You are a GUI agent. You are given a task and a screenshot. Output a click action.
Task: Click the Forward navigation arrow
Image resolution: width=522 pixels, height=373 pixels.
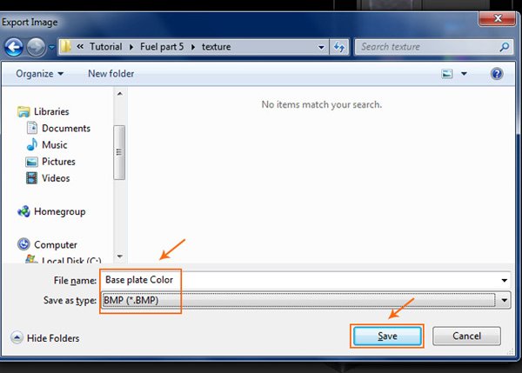tap(36, 47)
